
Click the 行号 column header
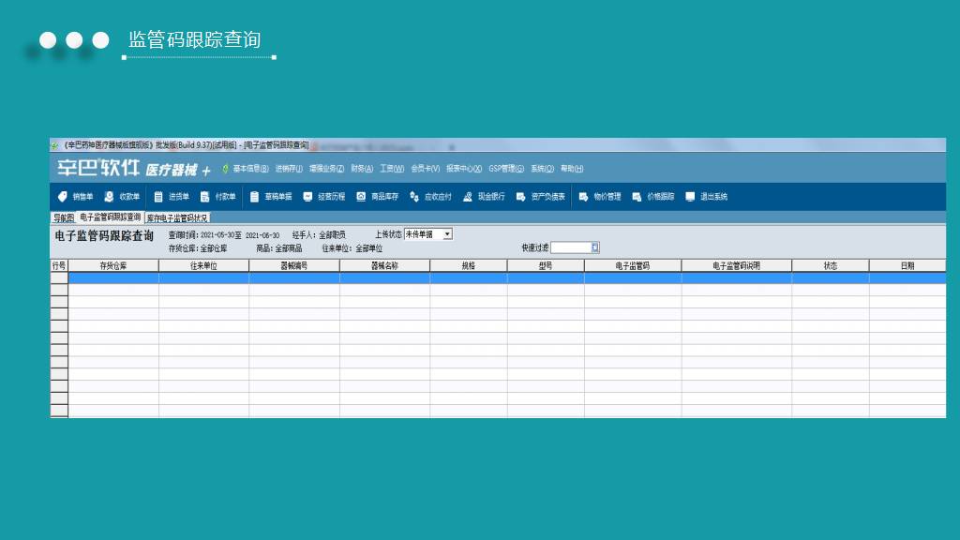[59, 265]
